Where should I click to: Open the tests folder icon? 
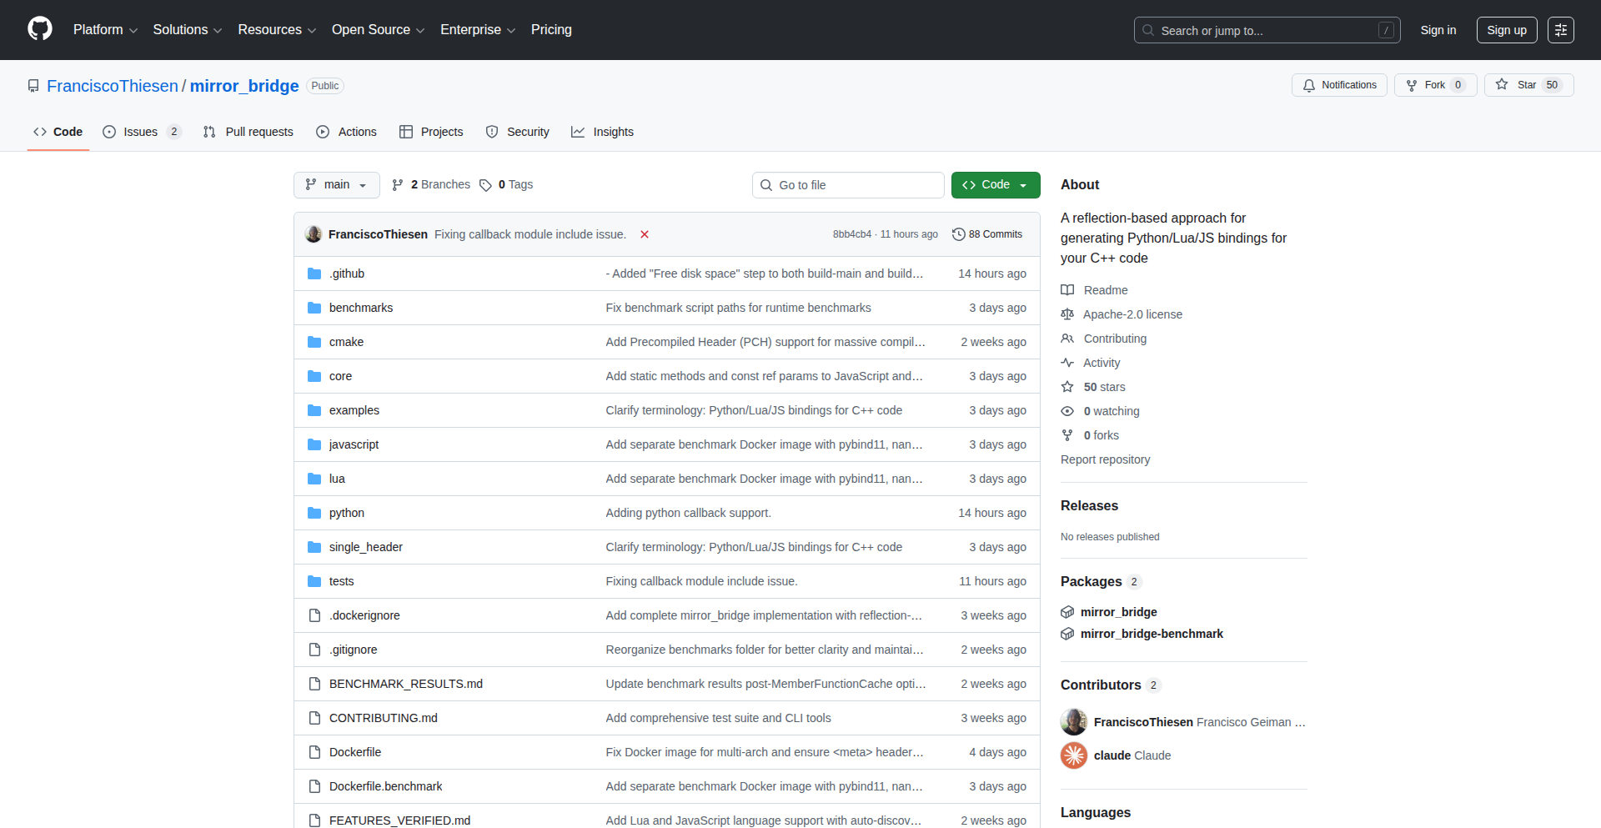click(x=314, y=581)
